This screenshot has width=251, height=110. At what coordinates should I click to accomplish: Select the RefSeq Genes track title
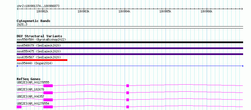29,79
